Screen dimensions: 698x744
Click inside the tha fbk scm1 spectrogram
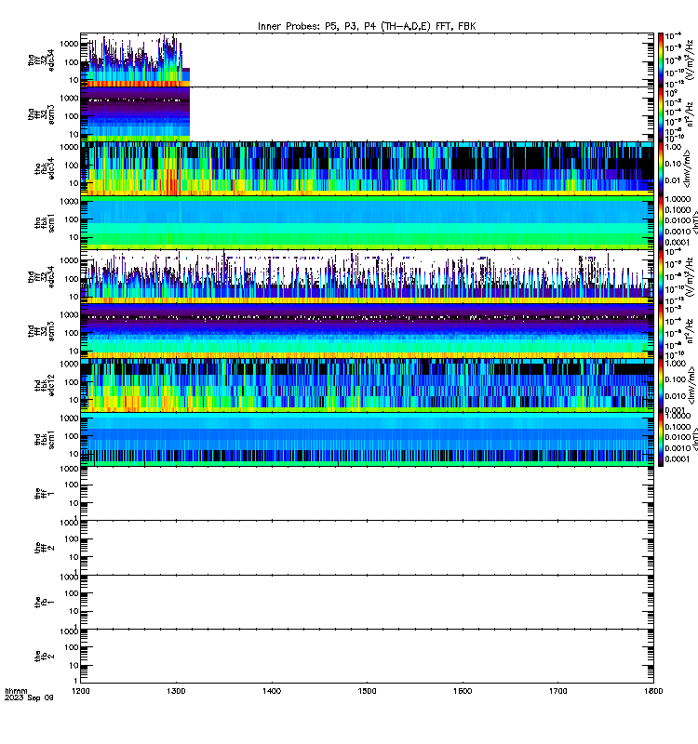(367, 222)
